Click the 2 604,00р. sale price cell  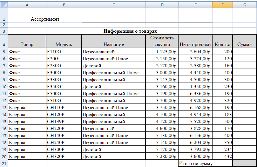click(195, 52)
